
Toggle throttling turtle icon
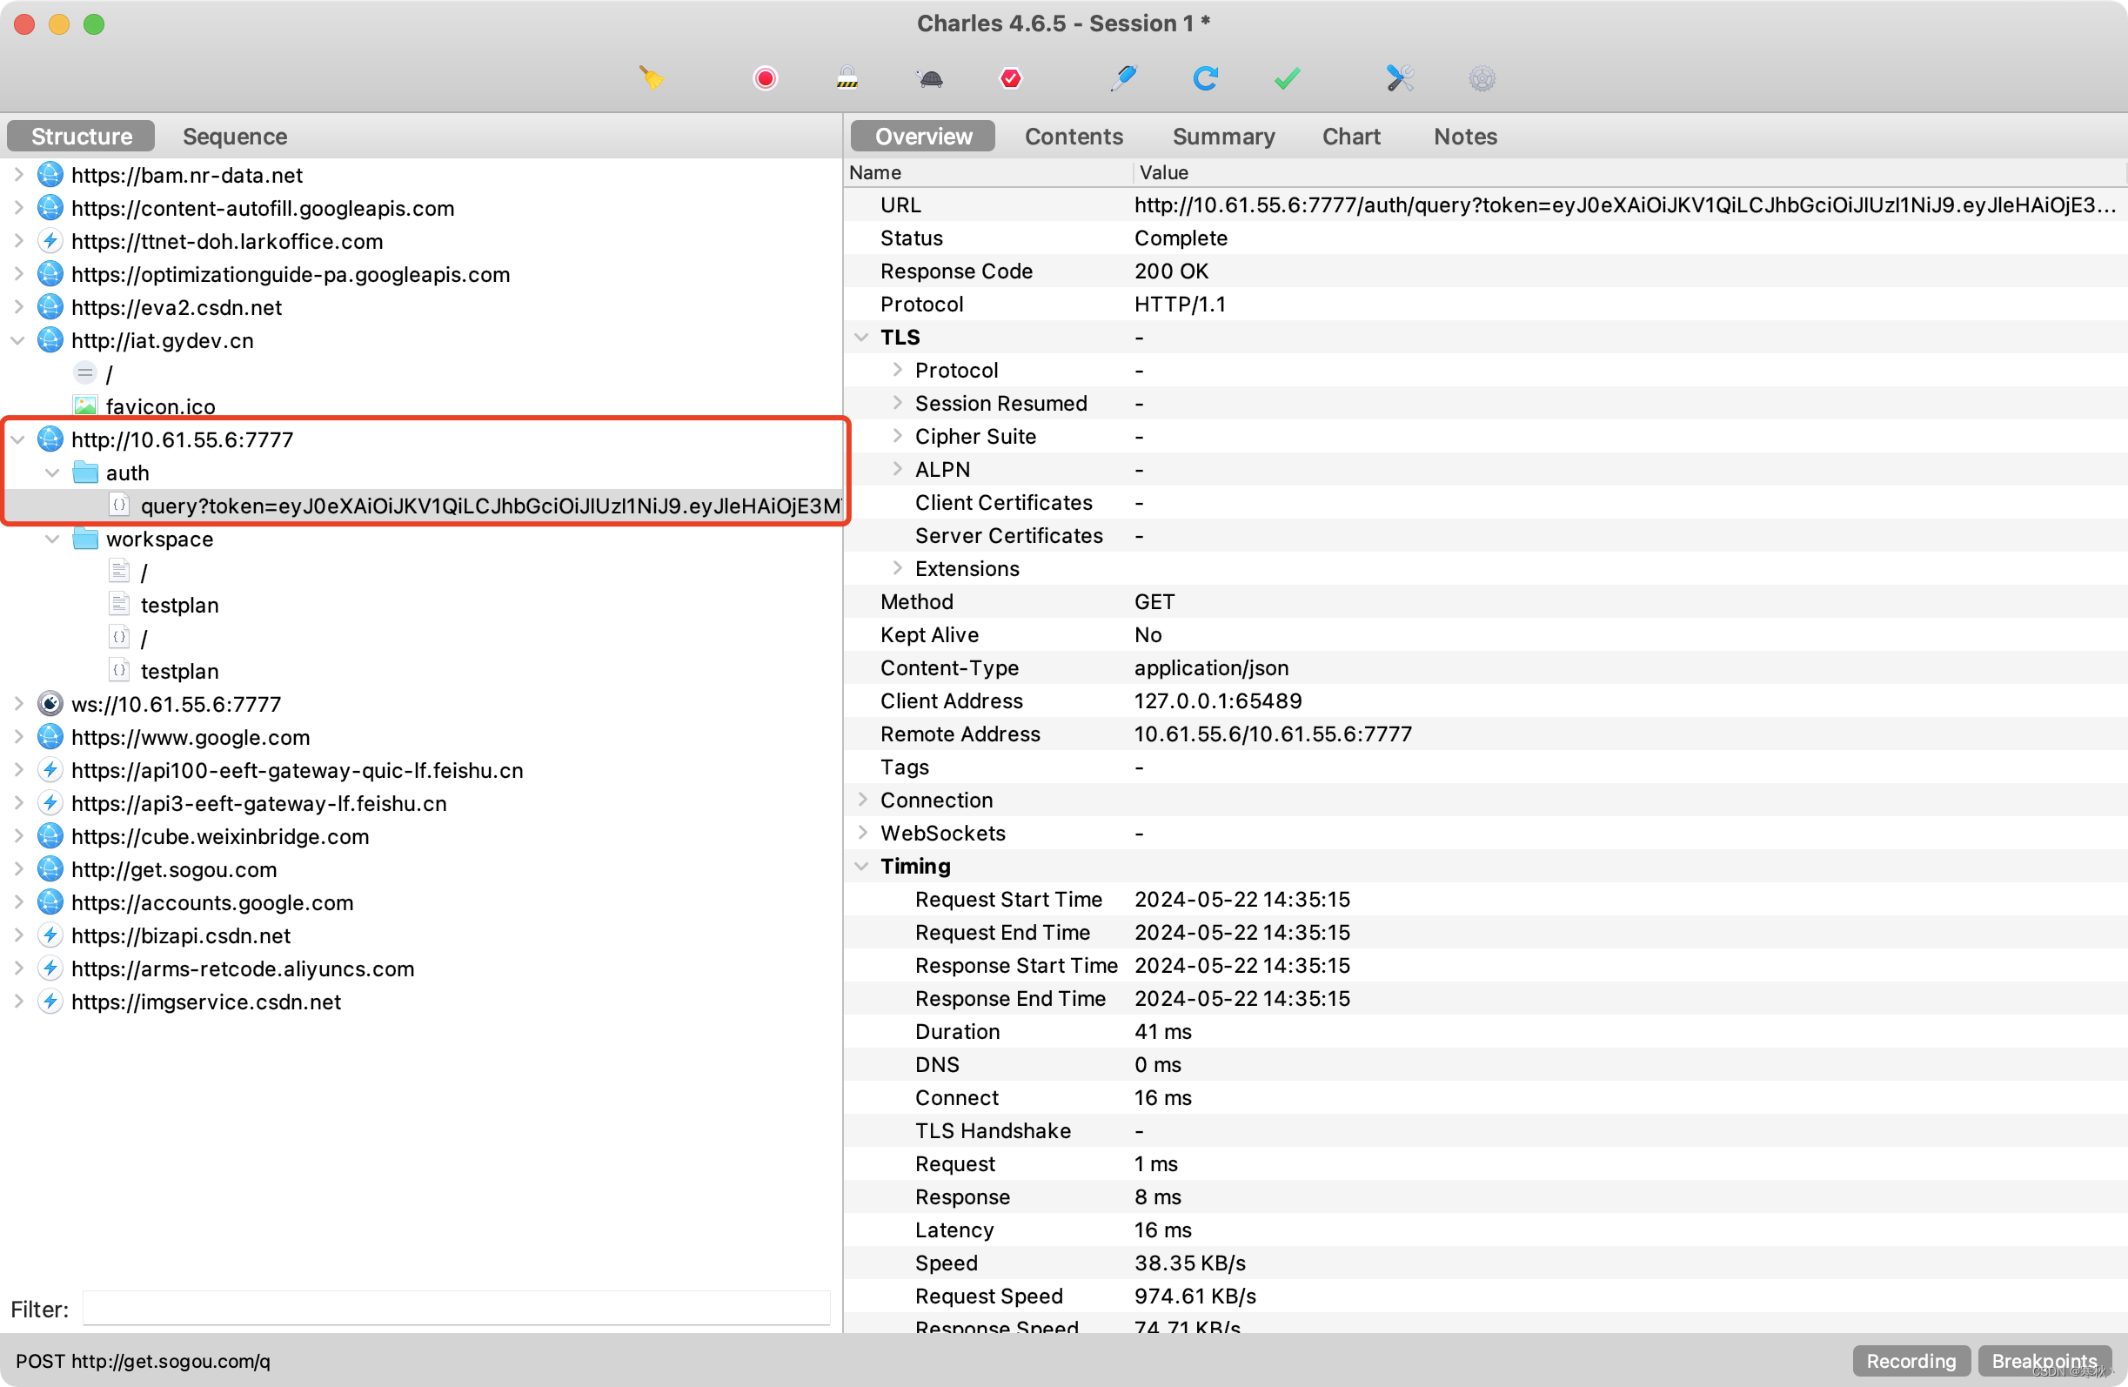(x=930, y=78)
